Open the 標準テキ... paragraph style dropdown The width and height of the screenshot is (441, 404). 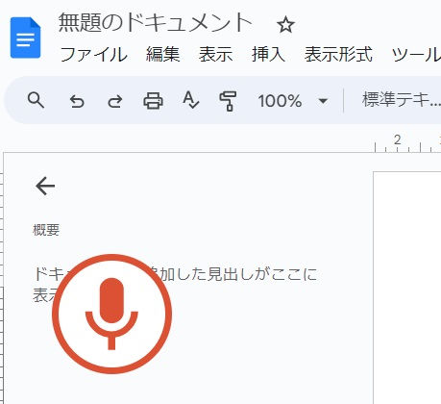[x=402, y=100]
